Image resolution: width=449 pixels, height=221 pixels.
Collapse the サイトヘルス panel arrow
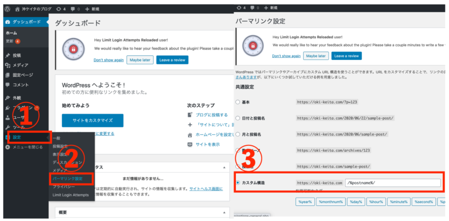[x=224, y=168]
